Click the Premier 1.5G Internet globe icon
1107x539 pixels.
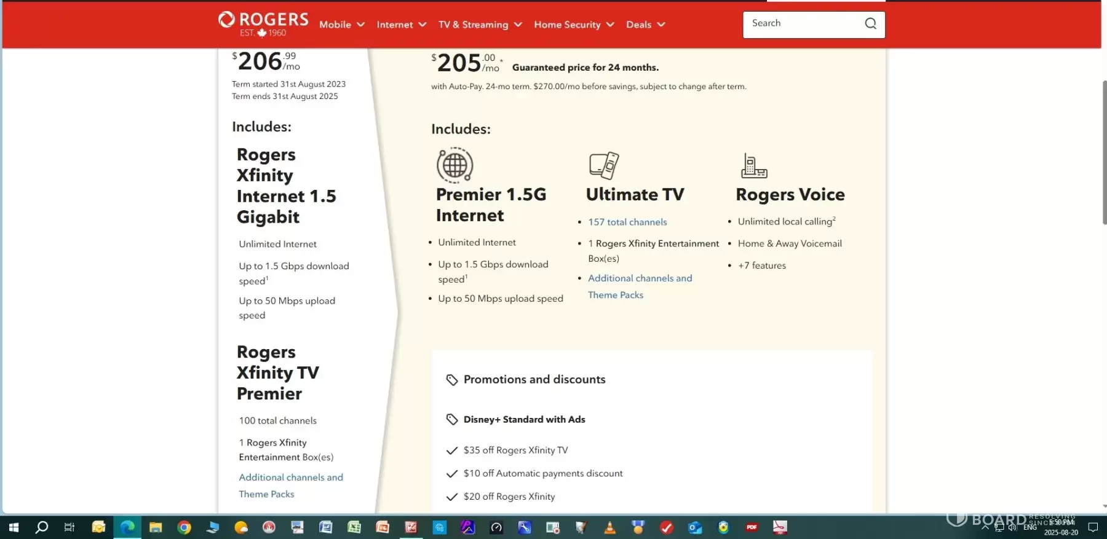(454, 165)
